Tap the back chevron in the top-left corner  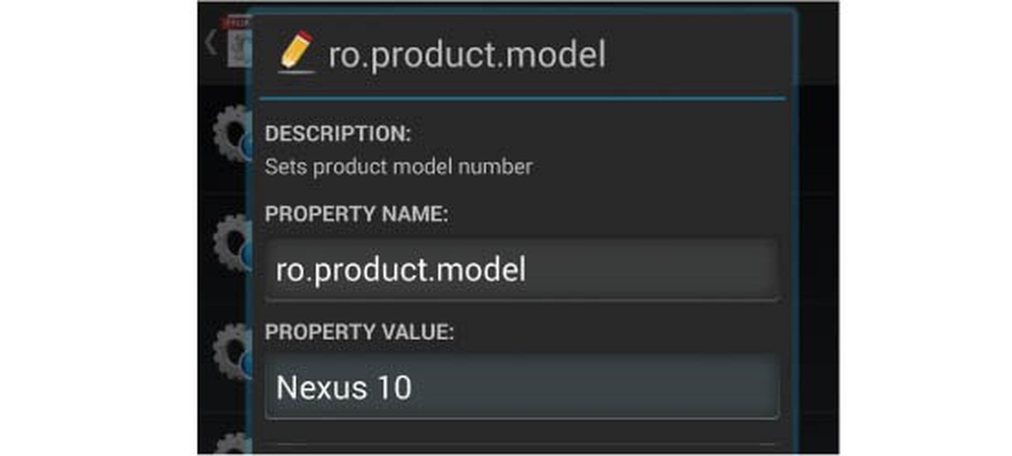(x=211, y=43)
